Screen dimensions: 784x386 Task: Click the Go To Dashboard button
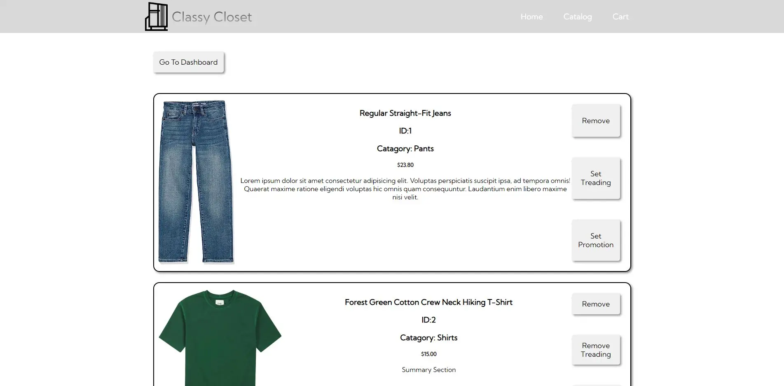(188, 62)
